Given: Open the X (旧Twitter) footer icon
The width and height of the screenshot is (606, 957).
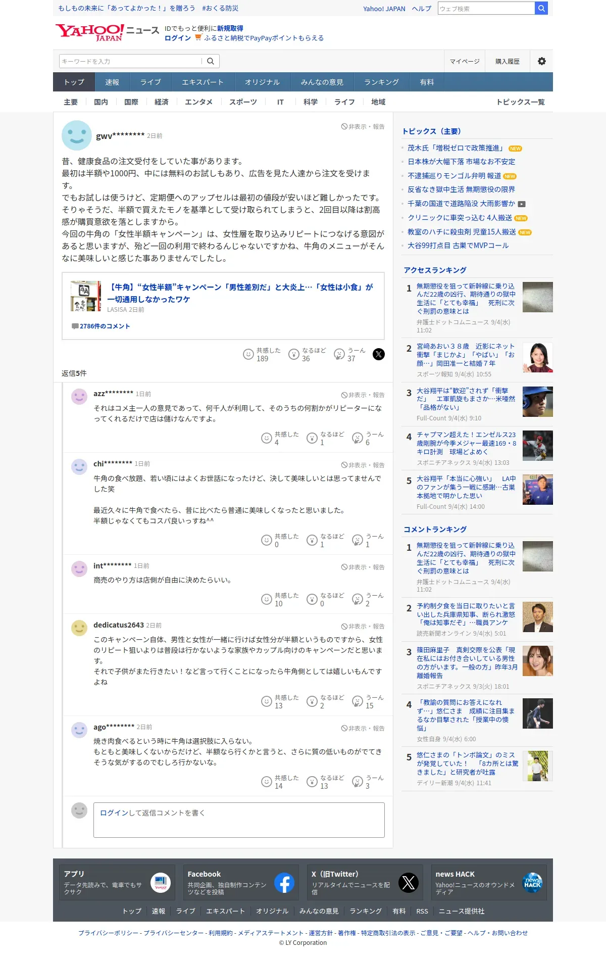Looking at the screenshot, I should pyautogui.click(x=409, y=883).
